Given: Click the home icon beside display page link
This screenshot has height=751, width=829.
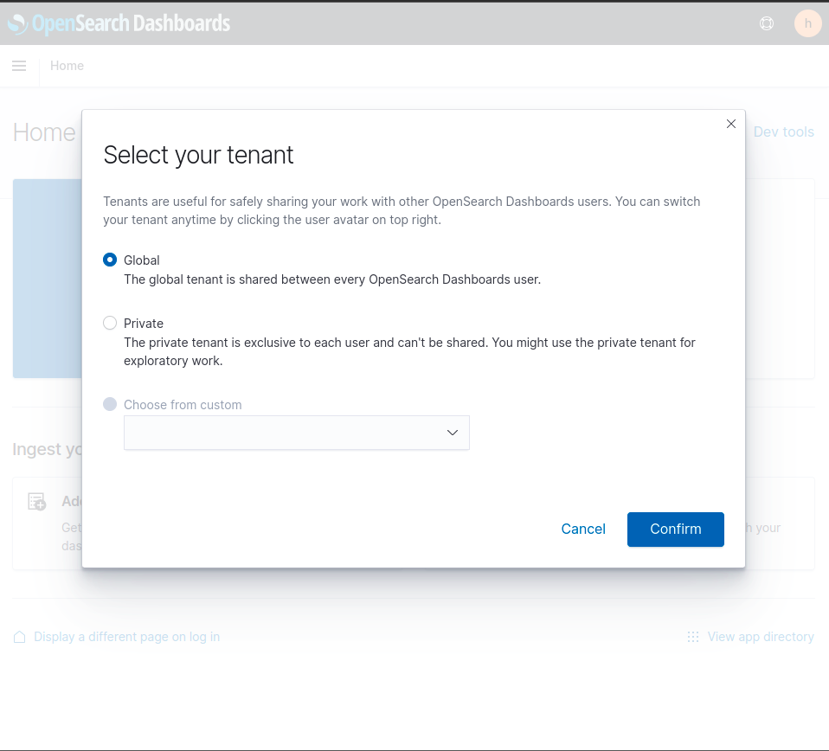Looking at the screenshot, I should [x=20, y=637].
